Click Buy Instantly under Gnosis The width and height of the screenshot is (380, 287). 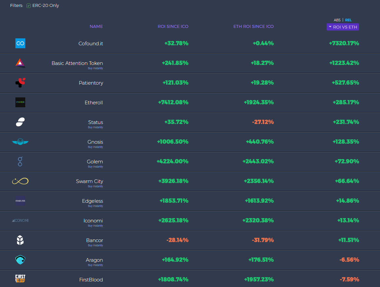tap(95, 147)
